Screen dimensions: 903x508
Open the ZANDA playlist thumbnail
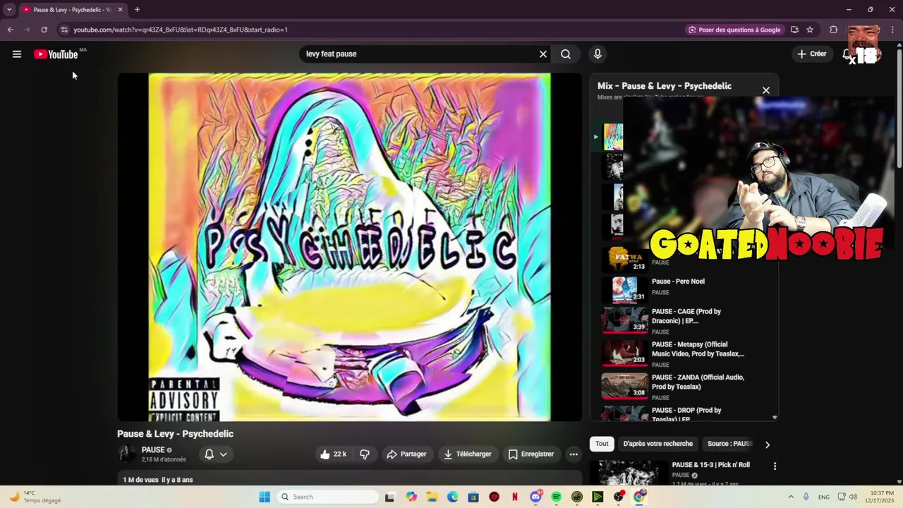tap(624, 386)
